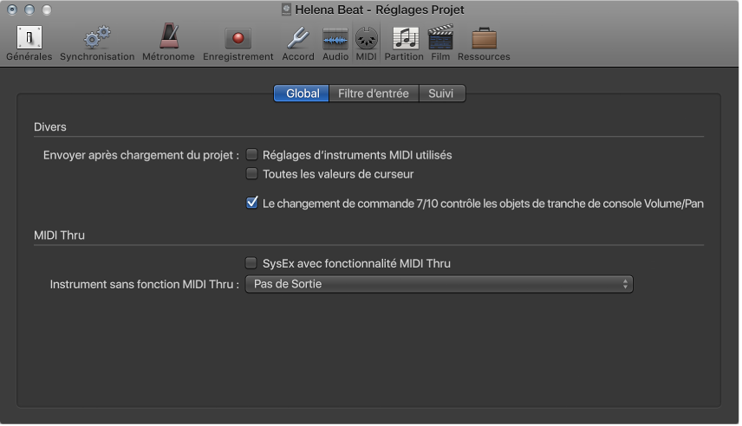Open the Générales settings pane

(x=29, y=43)
